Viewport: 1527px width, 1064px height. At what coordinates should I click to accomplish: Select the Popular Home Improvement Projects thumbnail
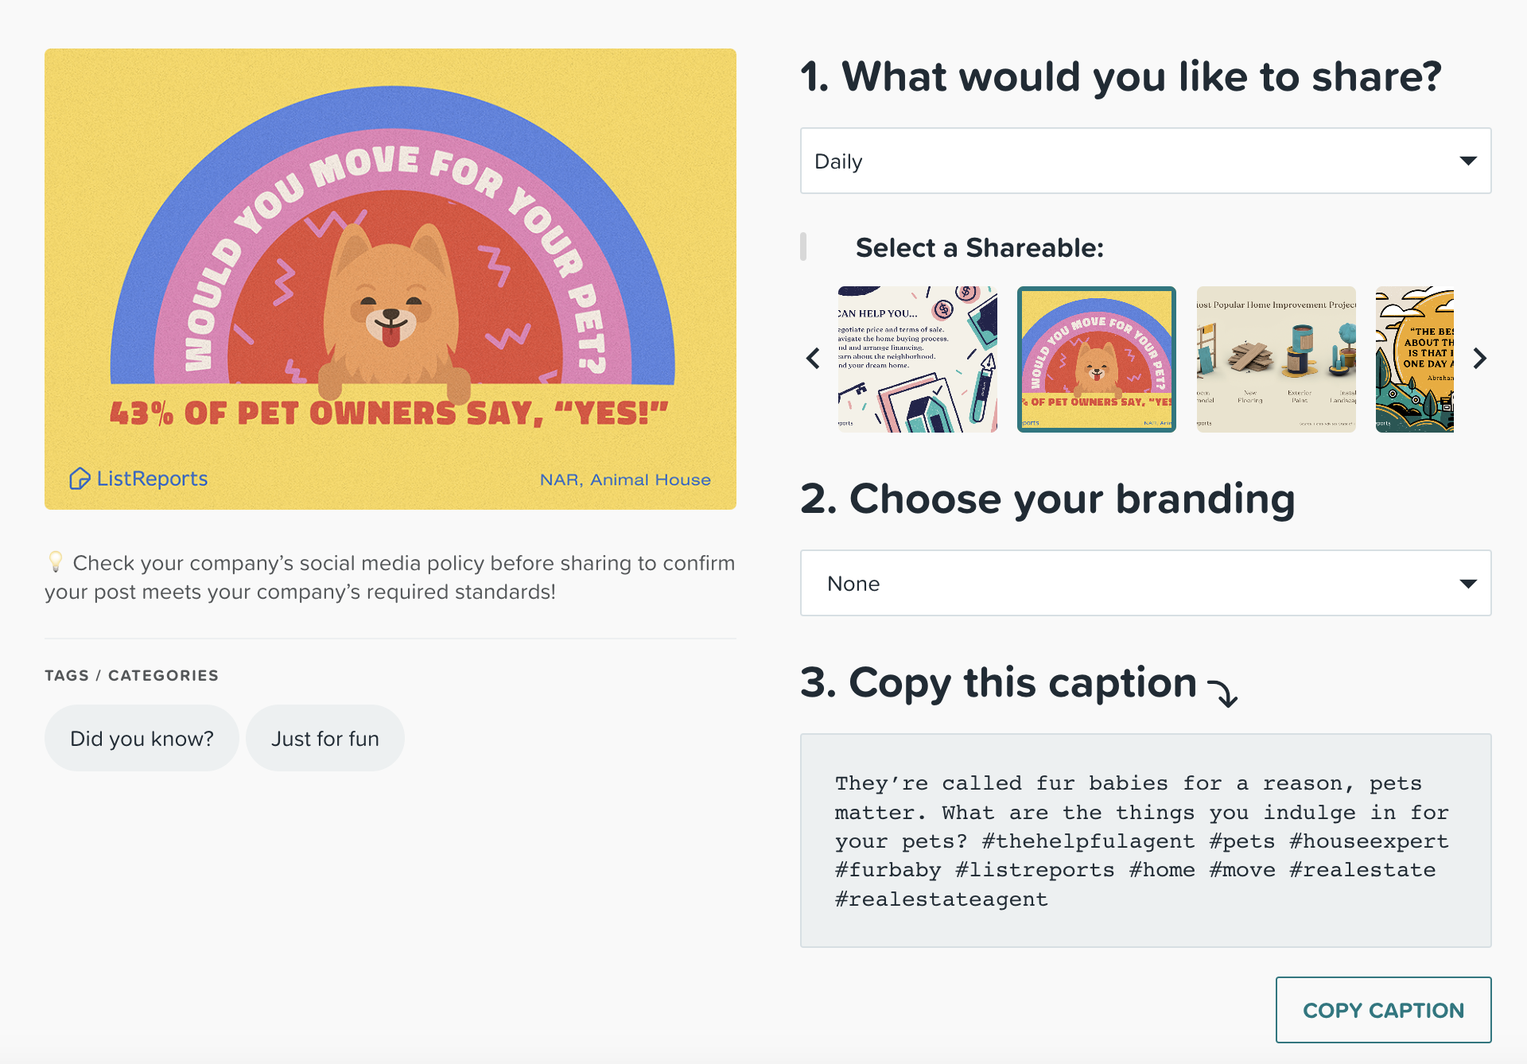pos(1276,359)
